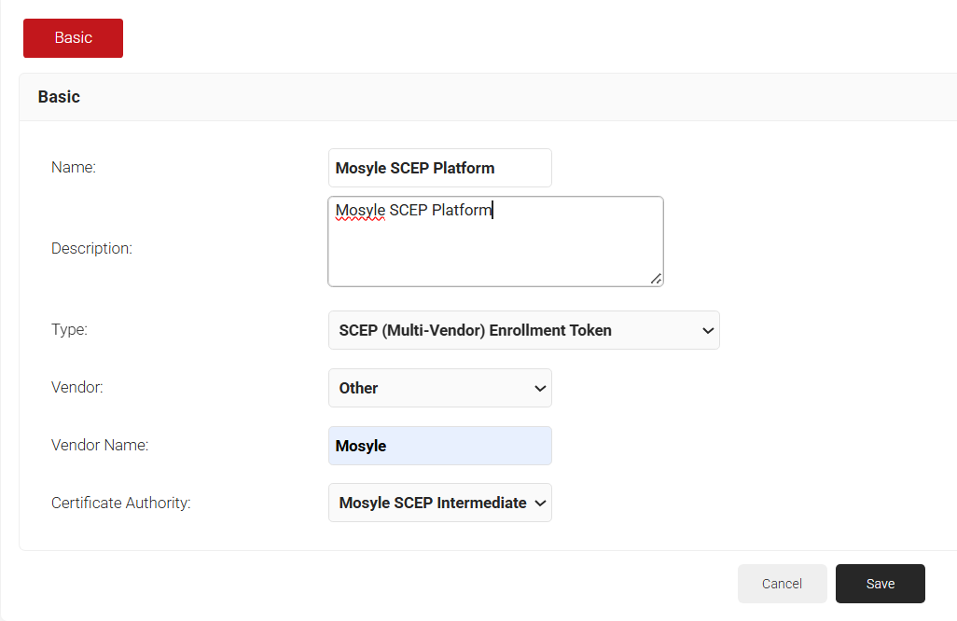Viewport: 957px width, 621px height.
Task: Click the chevron arrow on Type select
Action: [708, 330]
